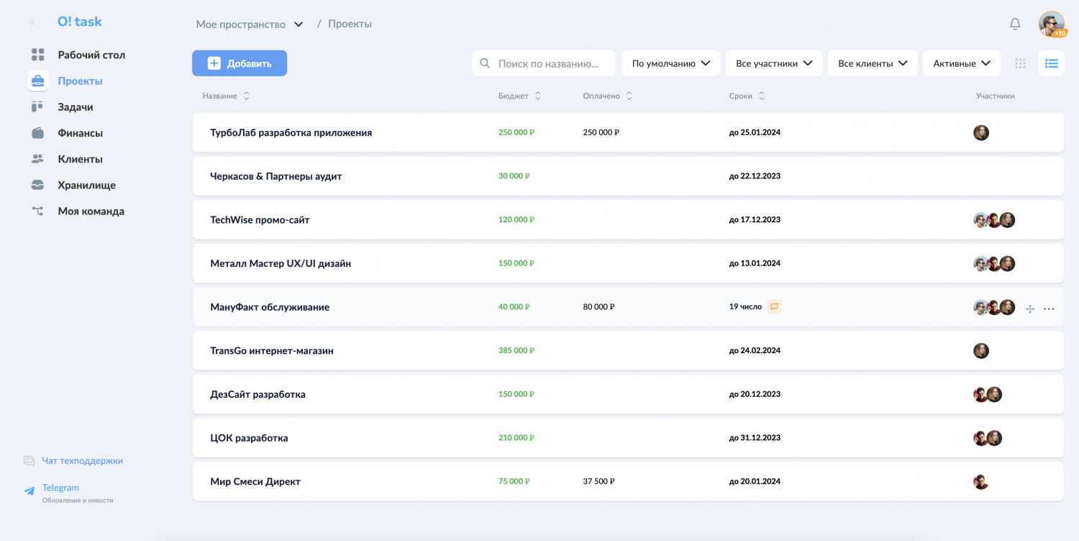Screen dimensions: 1079x541
Task: Open the Задачи section in sidebar
Action: [x=75, y=107]
